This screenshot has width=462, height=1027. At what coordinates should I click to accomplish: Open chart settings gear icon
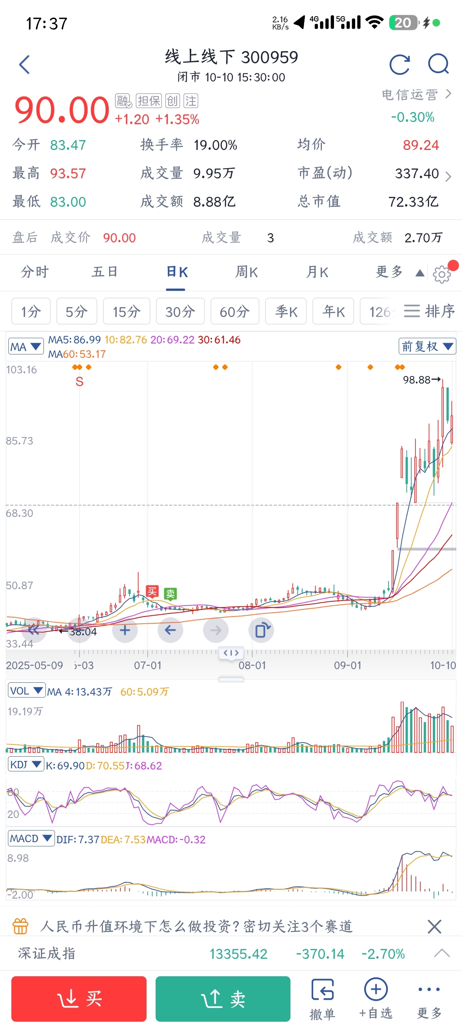coord(441,274)
